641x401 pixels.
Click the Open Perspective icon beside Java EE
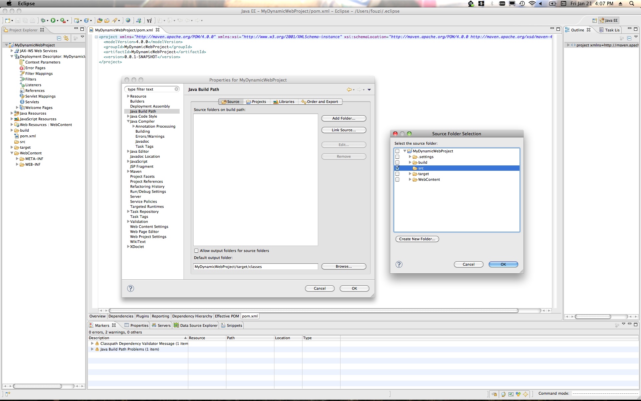click(x=595, y=20)
